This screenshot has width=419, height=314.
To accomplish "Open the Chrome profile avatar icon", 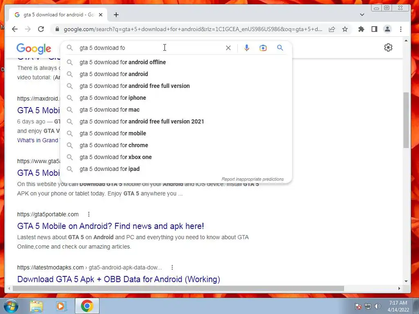I will 387,29.
